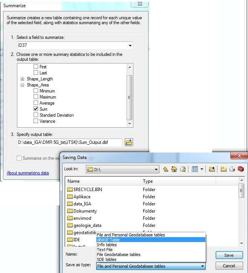Select the geostatistik folder row
Viewport: 248px width, 273px height.
pyautogui.click(x=82, y=233)
